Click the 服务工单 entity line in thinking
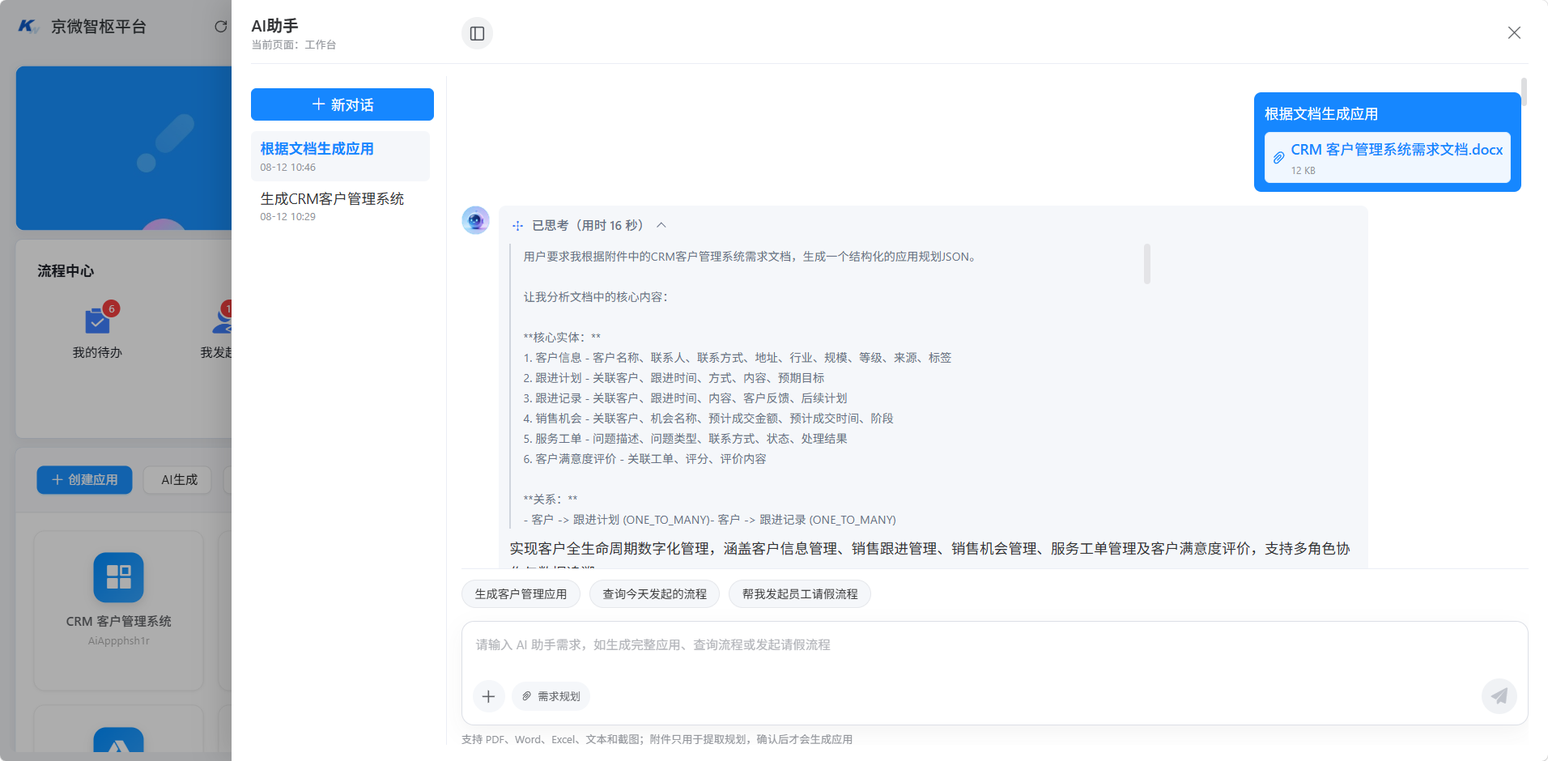This screenshot has width=1548, height=761. [x=686, y=439]
